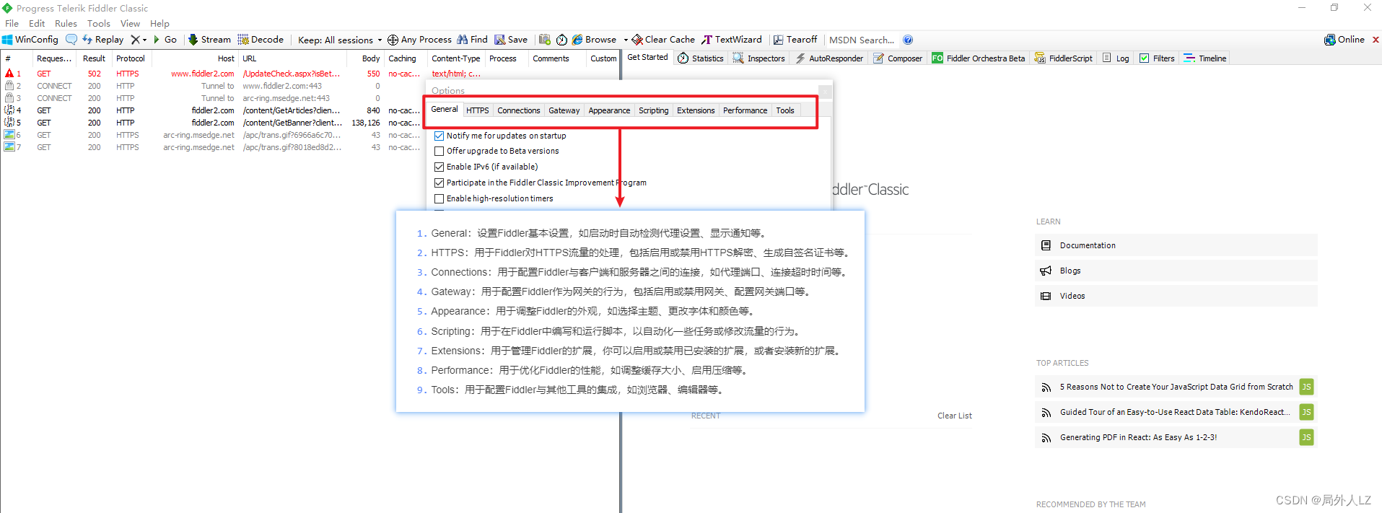Open the AutoResponder tab
Screen dimensions: 1382x513
(x=829, y=58)
